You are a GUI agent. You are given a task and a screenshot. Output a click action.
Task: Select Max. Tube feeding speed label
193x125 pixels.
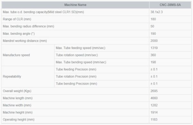coord(80,48)
